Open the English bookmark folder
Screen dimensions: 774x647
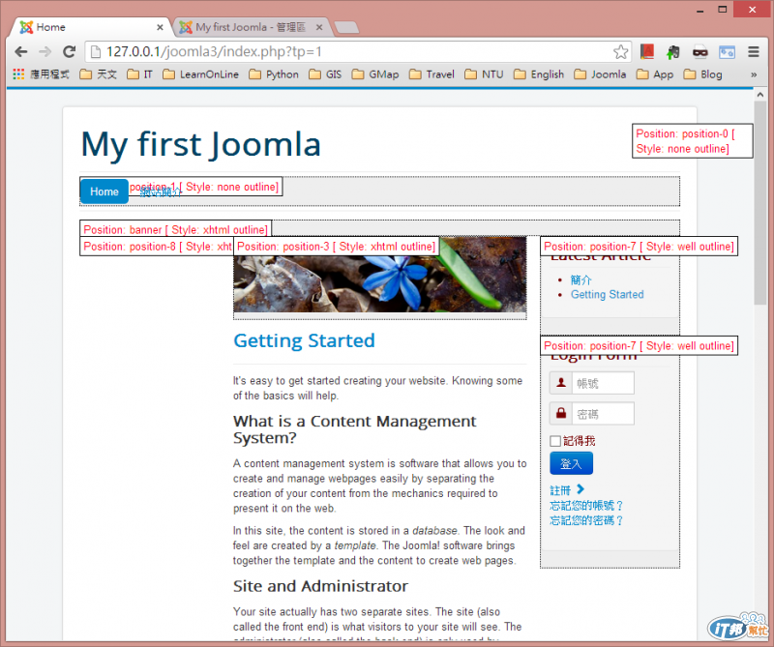pyautogui.click(x=539, y=74)
